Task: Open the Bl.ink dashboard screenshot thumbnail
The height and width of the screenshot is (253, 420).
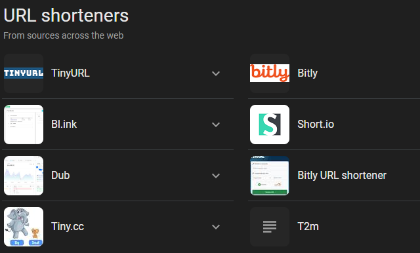Action: [24, 125]
